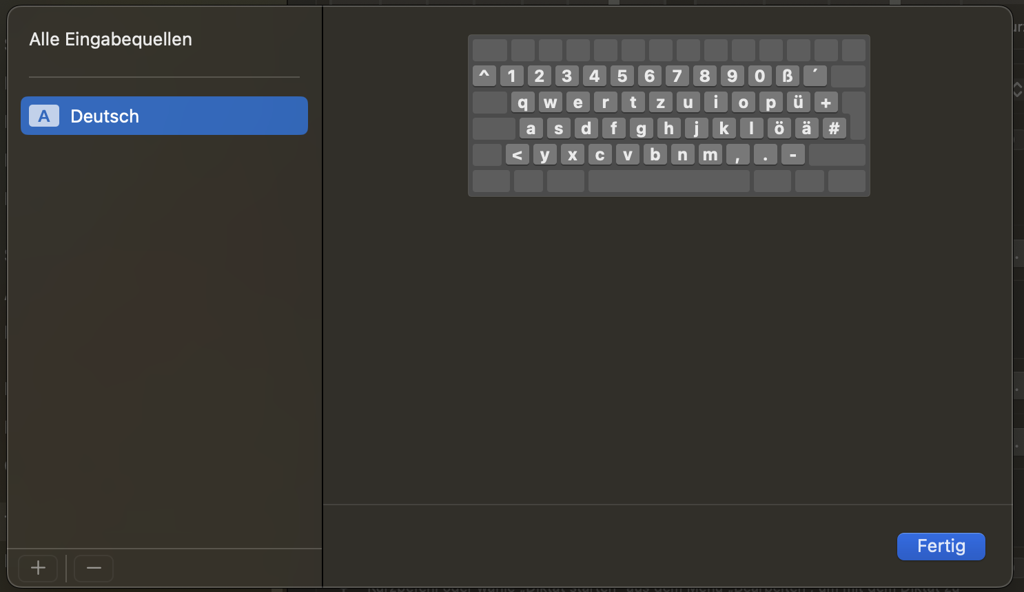Click the y key in bottom letter row
This screenshot has height=592, width=1024.
click(x=544, y=155)
